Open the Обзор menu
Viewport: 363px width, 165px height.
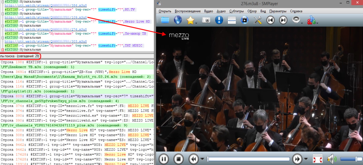[x=252, y=11]
